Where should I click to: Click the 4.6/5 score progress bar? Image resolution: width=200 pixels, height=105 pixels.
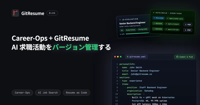pyautogui.click(x=137, y=33)
